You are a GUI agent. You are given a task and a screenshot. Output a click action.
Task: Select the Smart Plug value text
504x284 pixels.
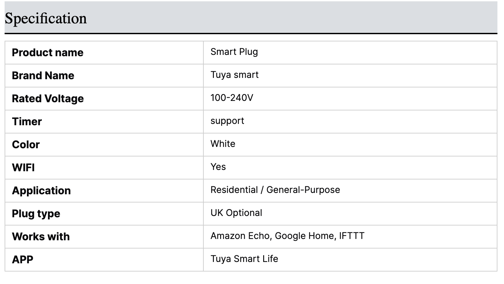pos(234,52)
